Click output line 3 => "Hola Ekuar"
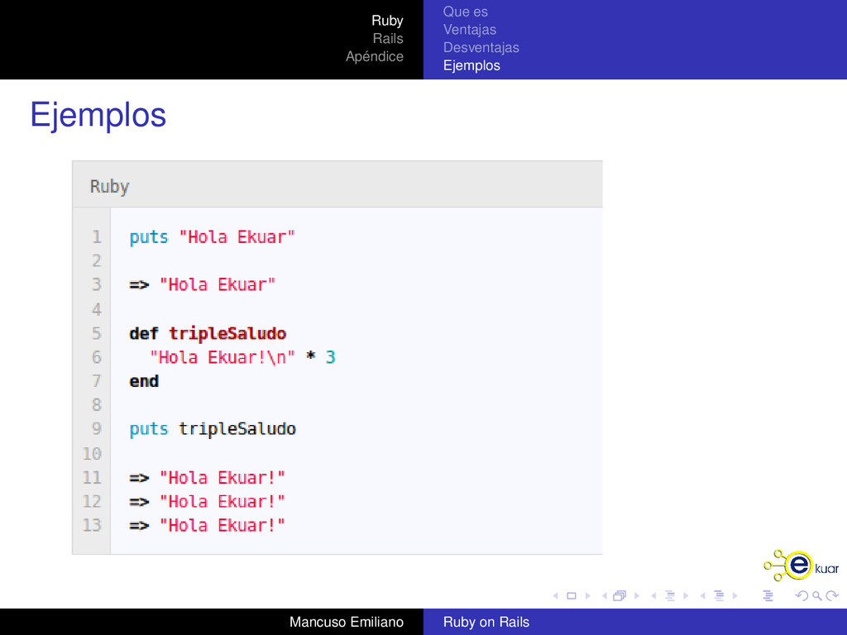Screen dimensions: 847x635 click(x=203, y=284)
